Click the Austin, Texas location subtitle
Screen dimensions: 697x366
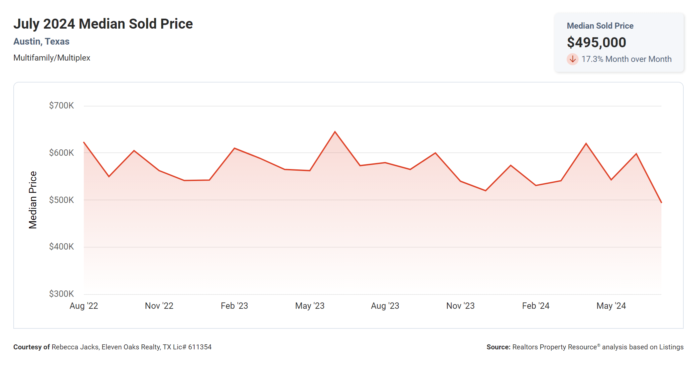click(x=41, y=42)
